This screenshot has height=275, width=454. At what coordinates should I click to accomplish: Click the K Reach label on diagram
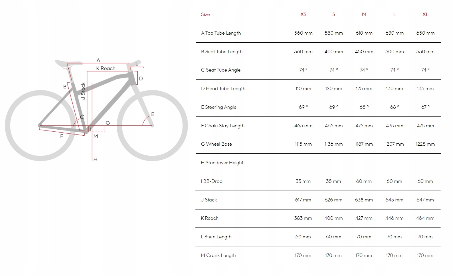point(106,68)
